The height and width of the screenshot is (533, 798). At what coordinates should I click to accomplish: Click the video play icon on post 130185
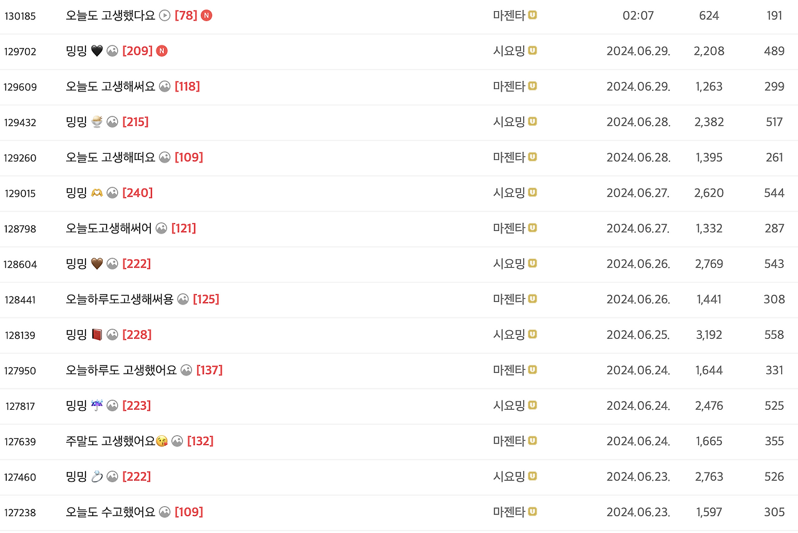pyautogui.click(x=165, y=16)
